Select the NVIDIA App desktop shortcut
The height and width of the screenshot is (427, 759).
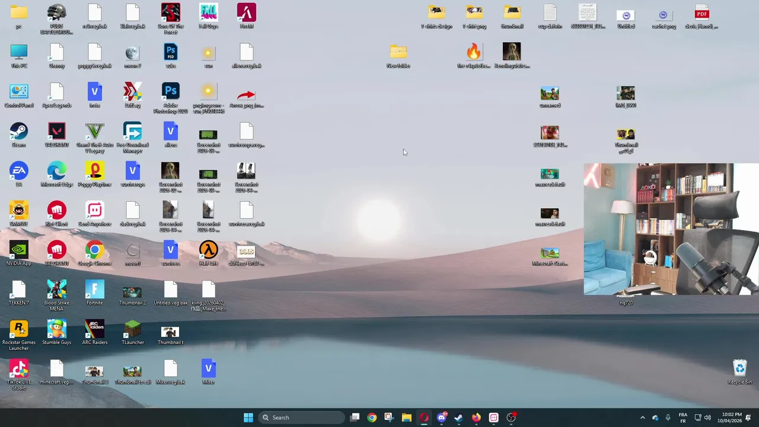pos(18,254)
